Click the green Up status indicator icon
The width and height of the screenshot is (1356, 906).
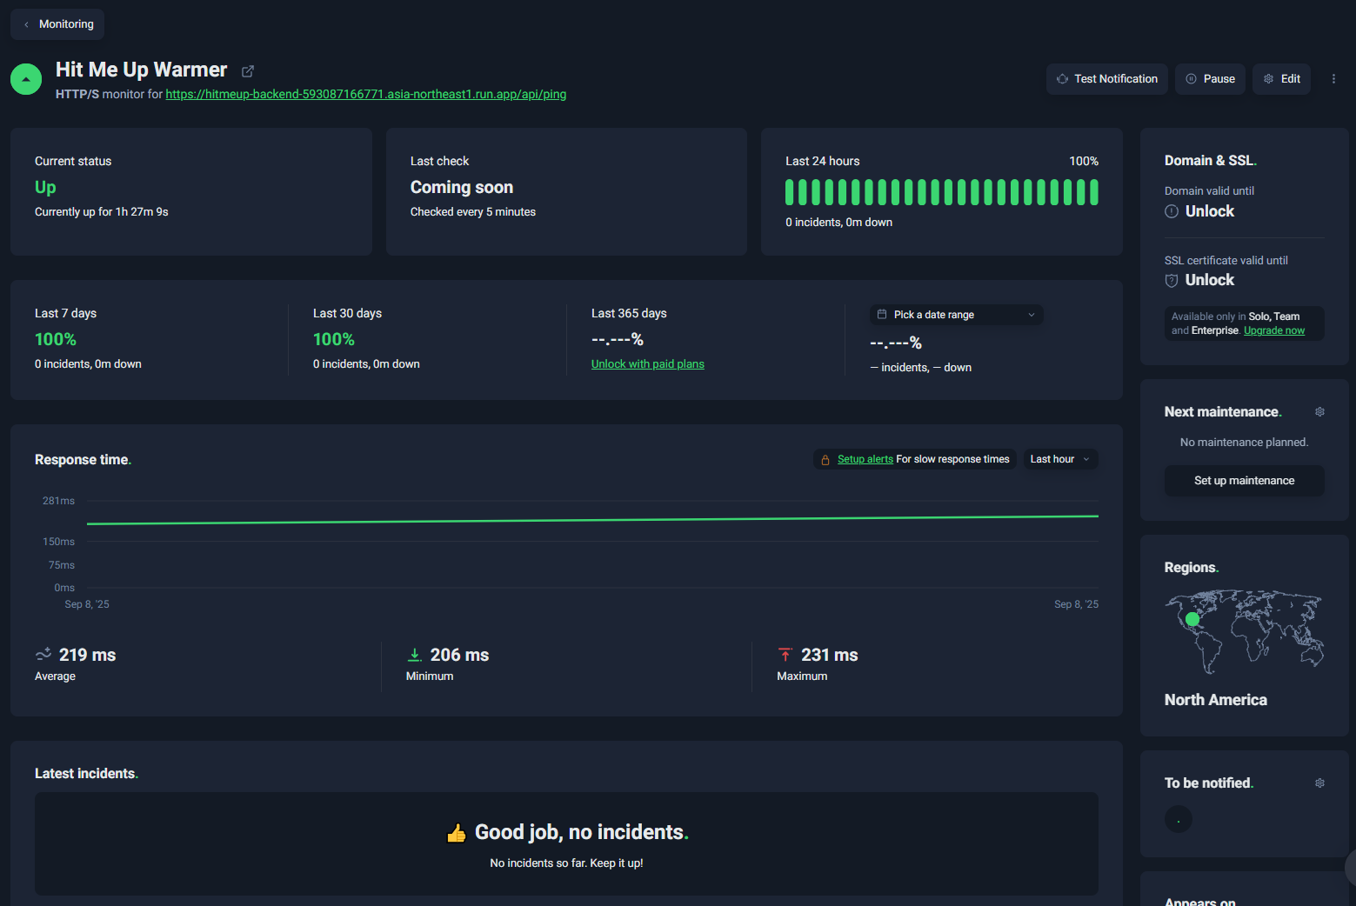pyautogui.click(x=26, y=79)
